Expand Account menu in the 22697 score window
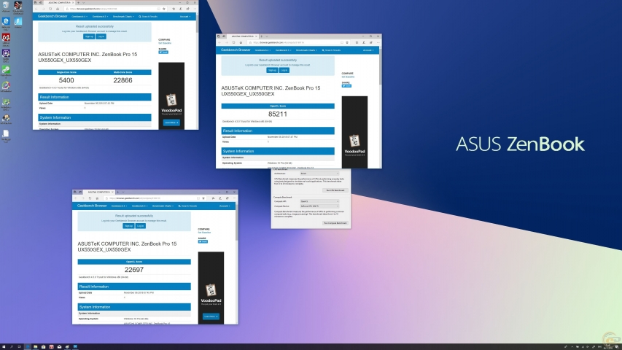Screen dimensions: 622x350 (x=225, y=206)
